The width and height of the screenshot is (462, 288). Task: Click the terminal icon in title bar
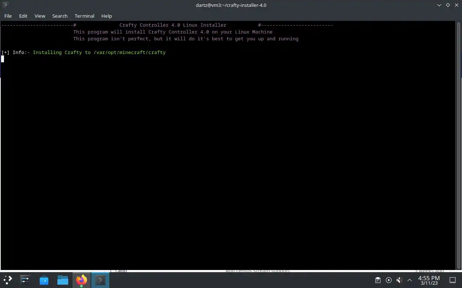5,5
